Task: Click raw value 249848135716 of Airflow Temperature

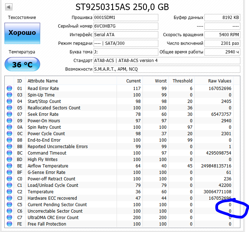Action: point(216,166)
